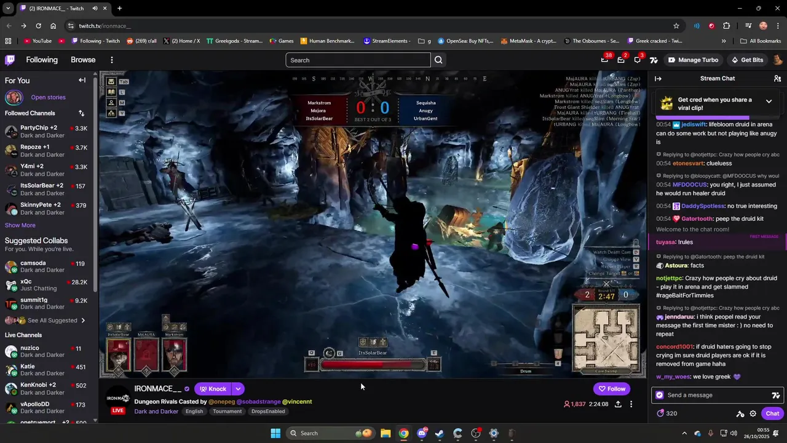Image resolution: width=787 pixels, height=443 pixels.
Task: Open Prime loot crown icon with 38 badge
Action: click(x=604, y=60)
